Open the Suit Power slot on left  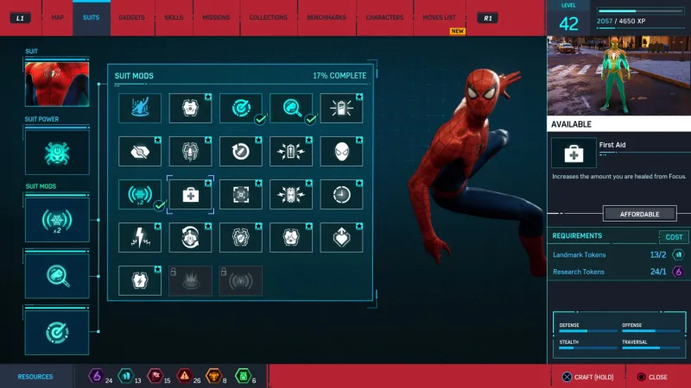pyautogui.click(x=56, y=153)
